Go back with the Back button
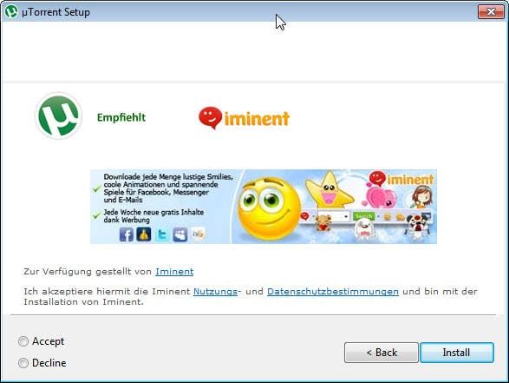Image resolution: width=509 pixels, height=383 pixels. tap(382, 353)
